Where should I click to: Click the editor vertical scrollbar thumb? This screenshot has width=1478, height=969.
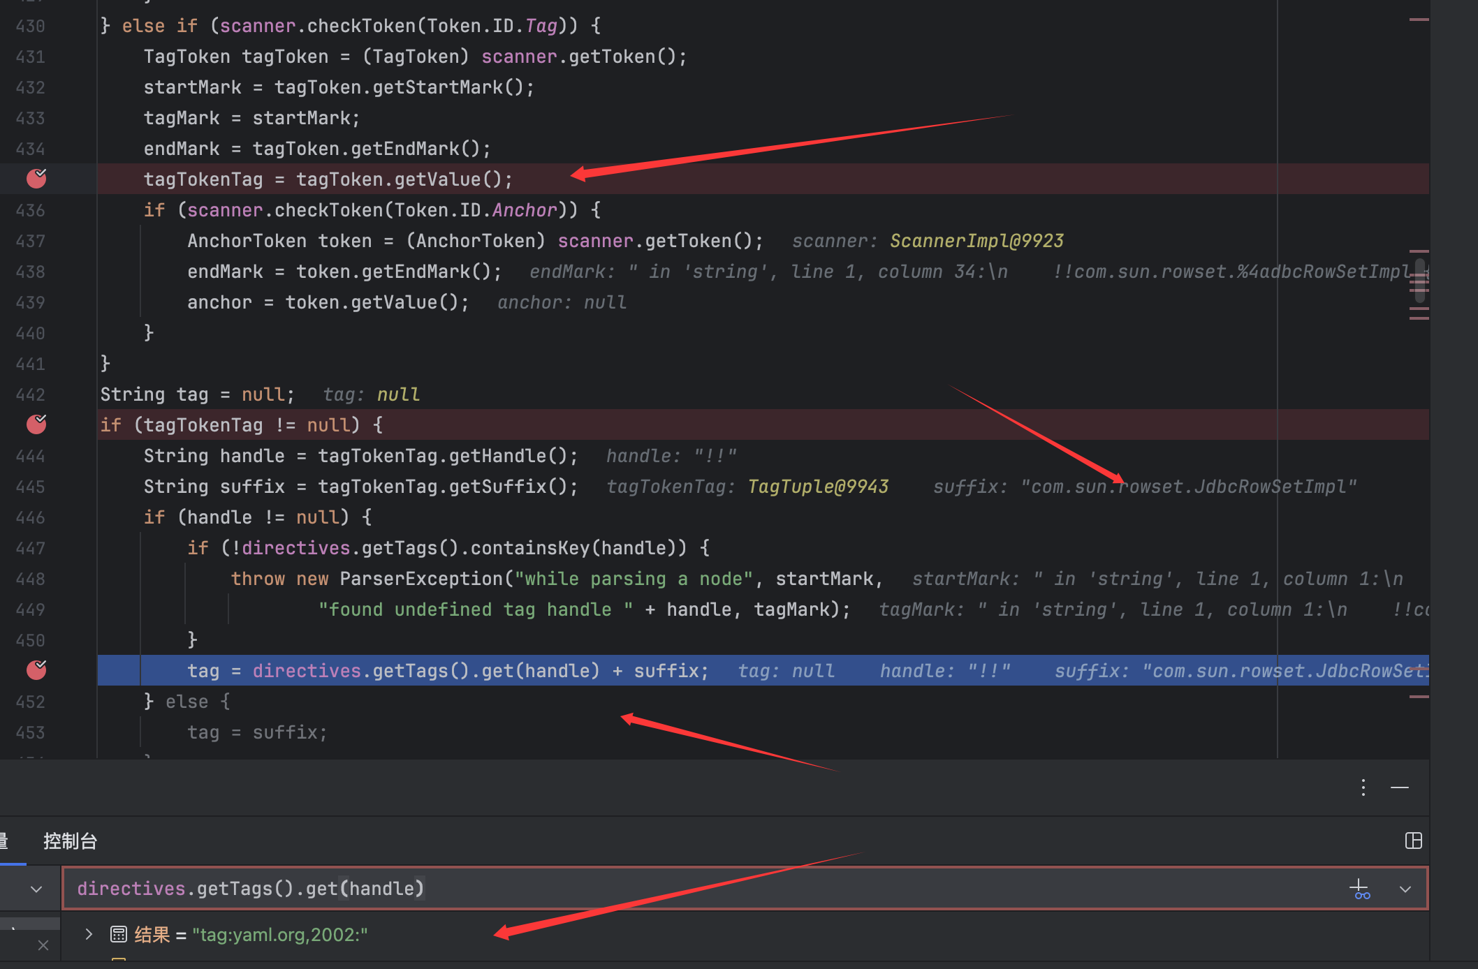pos(1419,281)
